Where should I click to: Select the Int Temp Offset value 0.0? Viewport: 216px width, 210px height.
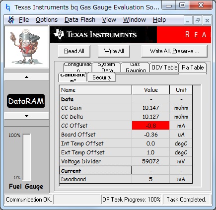pos(151,143)
